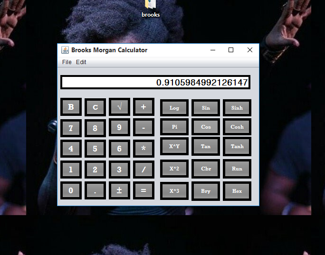Image resolution: width=325 pixels, height=255 pixels.
Task: Open the brooks folder on desktop
Action: click(x=151, y=8)
